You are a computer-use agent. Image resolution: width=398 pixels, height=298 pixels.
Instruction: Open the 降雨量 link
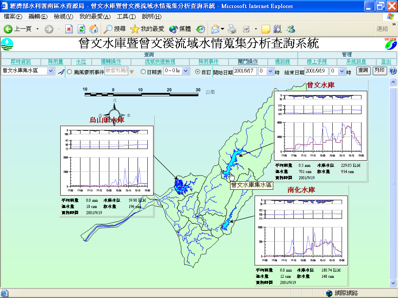coord(56,62)
